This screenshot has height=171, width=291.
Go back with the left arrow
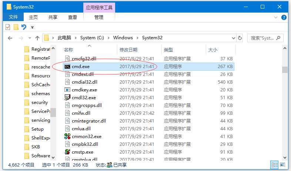(10, 38)
